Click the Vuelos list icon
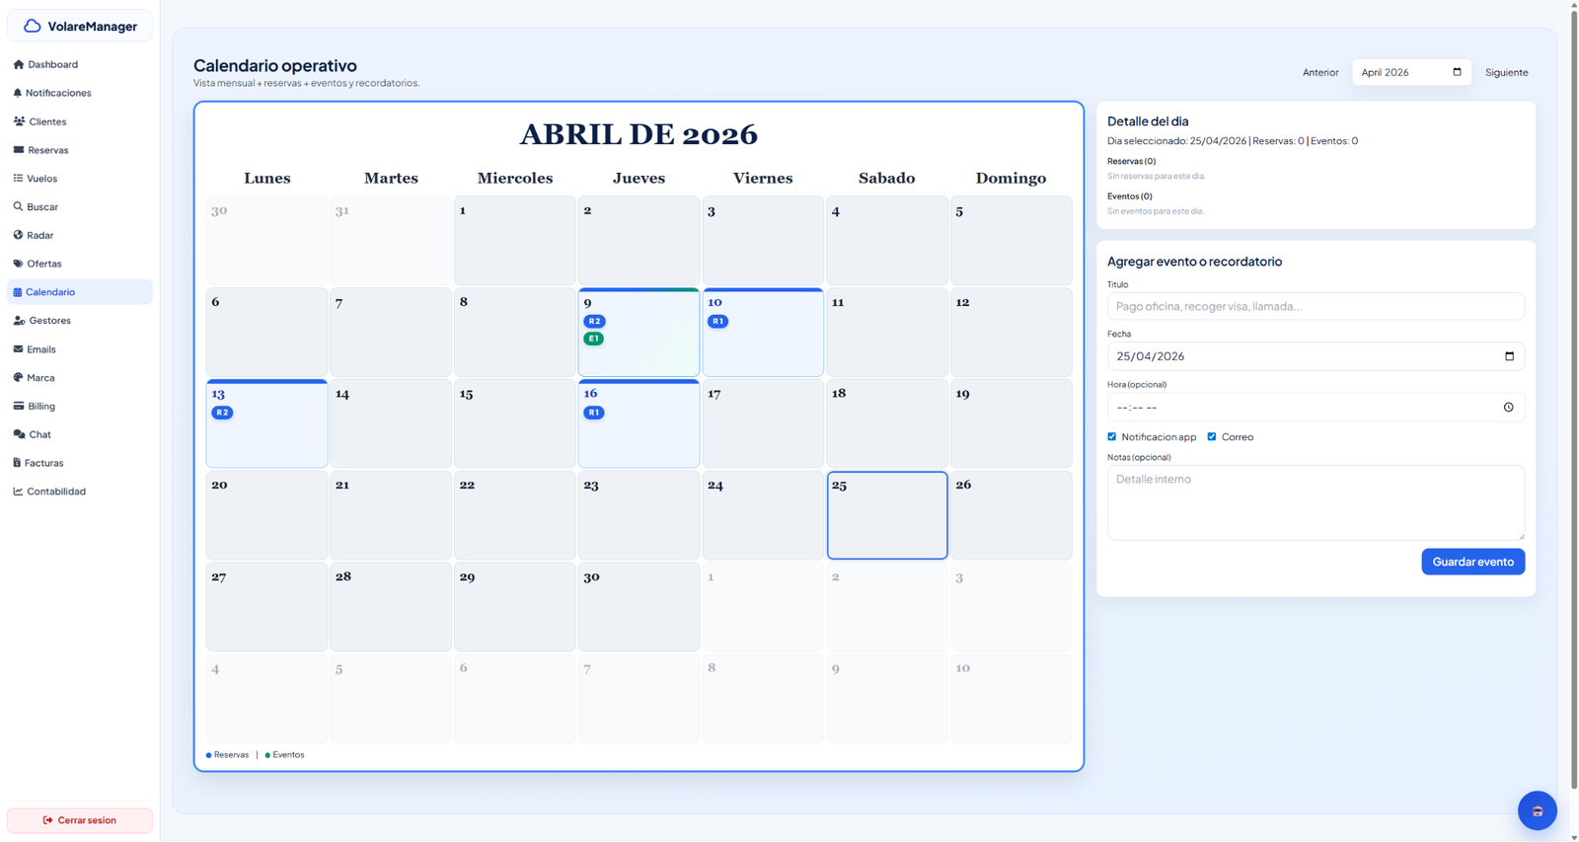The width and height of the screenshot is (1579, 842). coord(18,179)
